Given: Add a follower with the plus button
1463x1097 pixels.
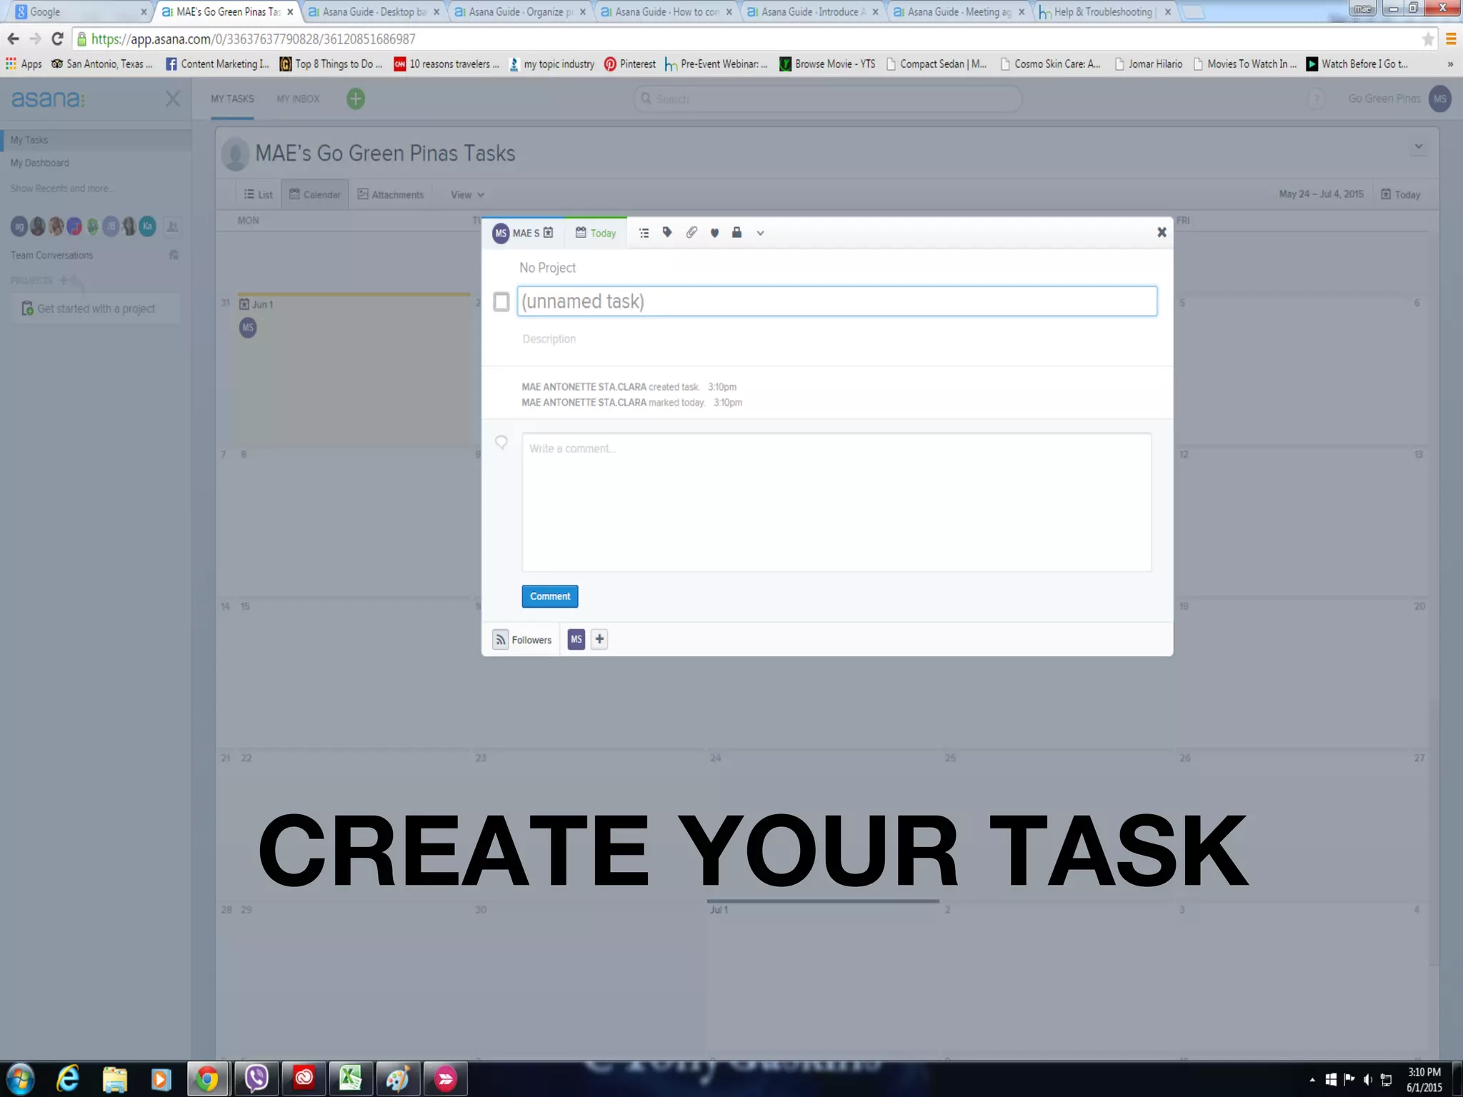Looking at the screenshot, I should [599, 639].
